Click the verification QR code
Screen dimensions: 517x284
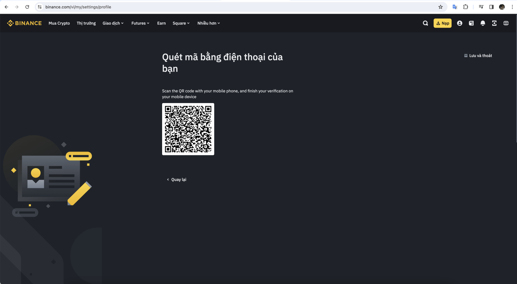(188, 129)
